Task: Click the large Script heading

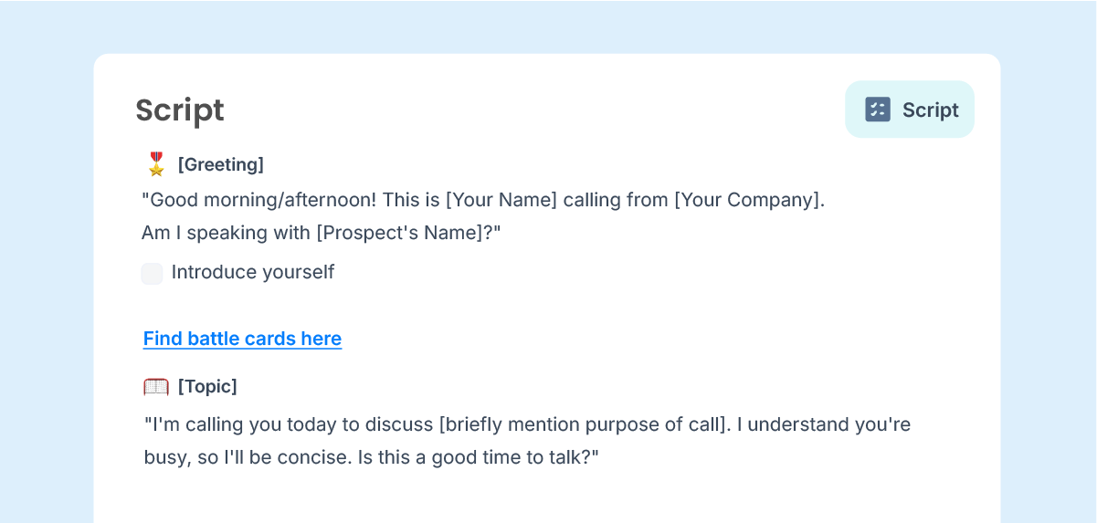Action: pyautogui.click(x=180, y=110)
